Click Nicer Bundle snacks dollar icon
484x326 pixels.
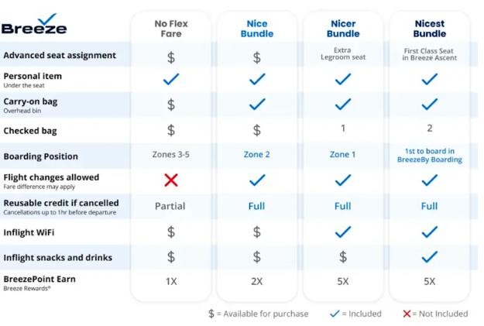(343, 257)
